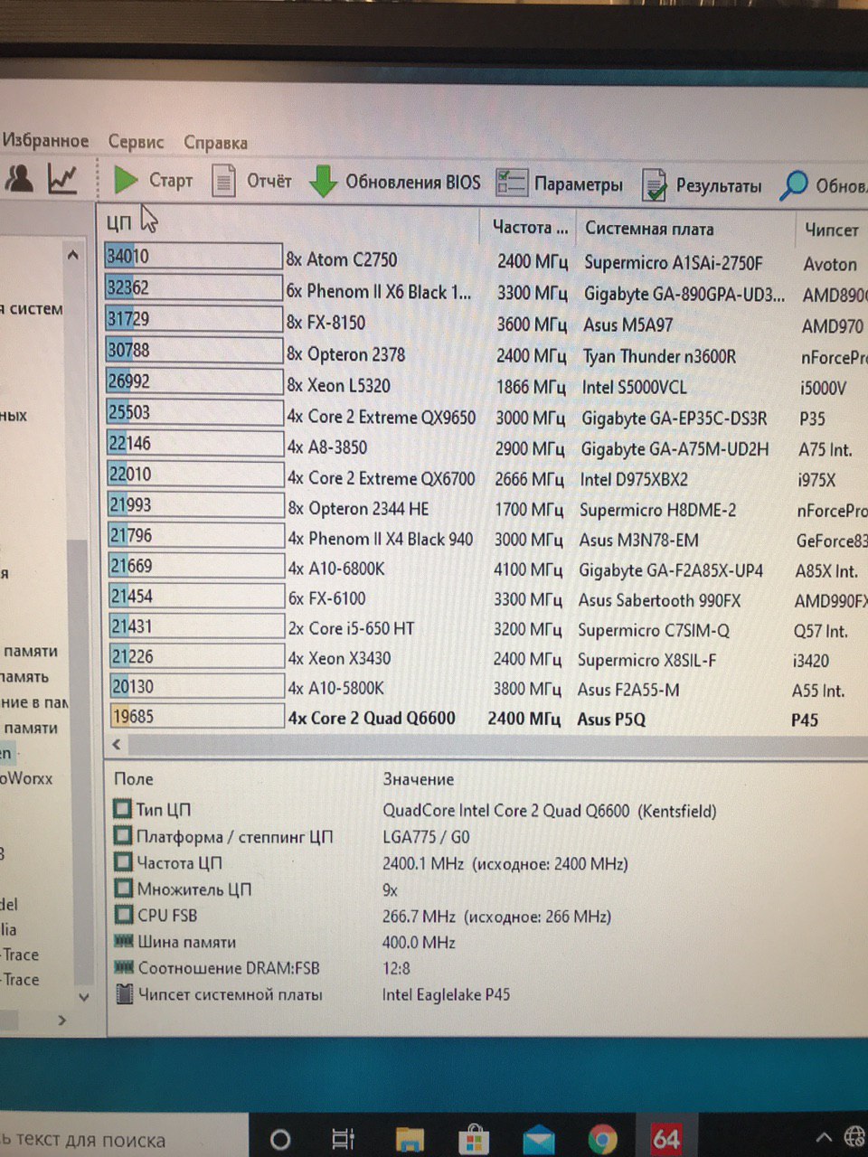Click the graph chart toolbar icon
This screenshot has height=1157, width=868.
(61, 178)
